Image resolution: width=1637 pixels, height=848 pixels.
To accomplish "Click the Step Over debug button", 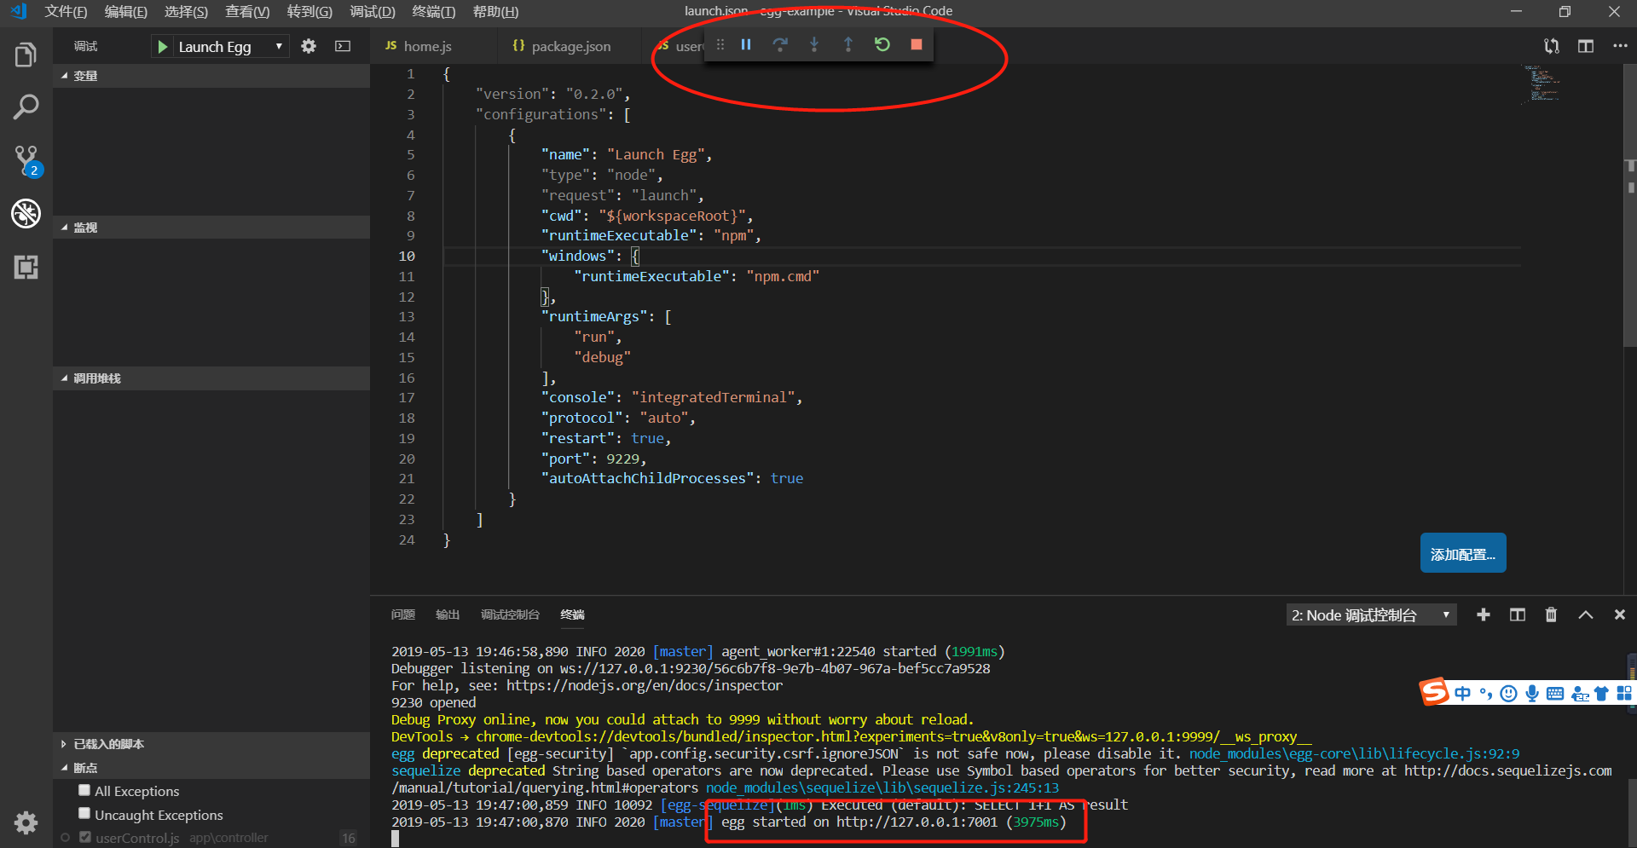I will (780, 44).
